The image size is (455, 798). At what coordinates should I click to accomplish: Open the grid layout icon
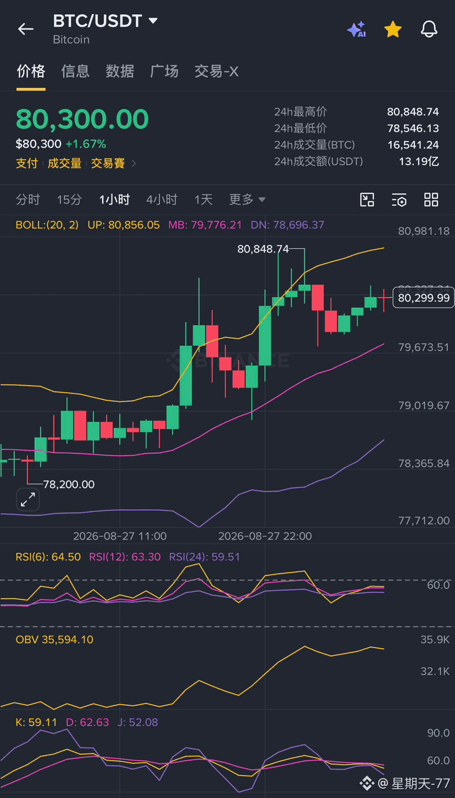point(431,199)
